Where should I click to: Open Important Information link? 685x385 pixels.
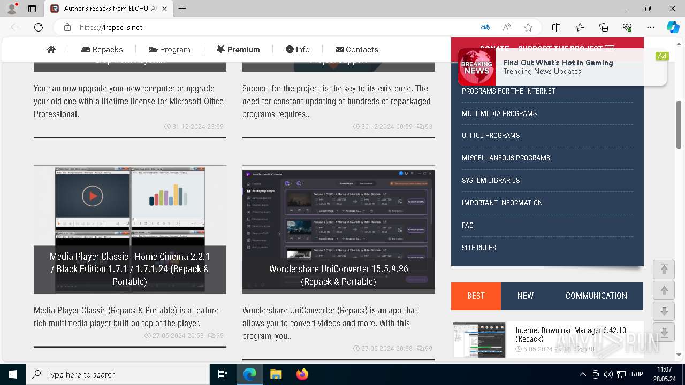[x=502, y=203]
